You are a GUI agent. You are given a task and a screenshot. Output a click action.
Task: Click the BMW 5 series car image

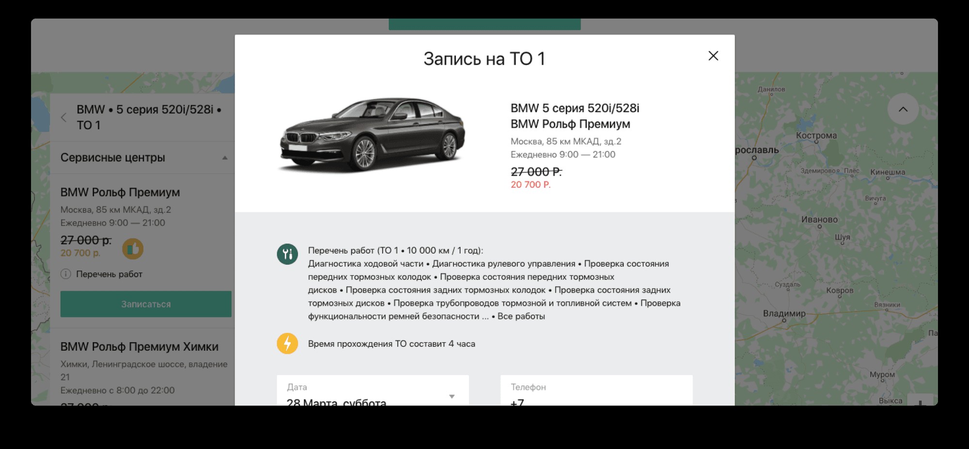(x=372, y=135)
